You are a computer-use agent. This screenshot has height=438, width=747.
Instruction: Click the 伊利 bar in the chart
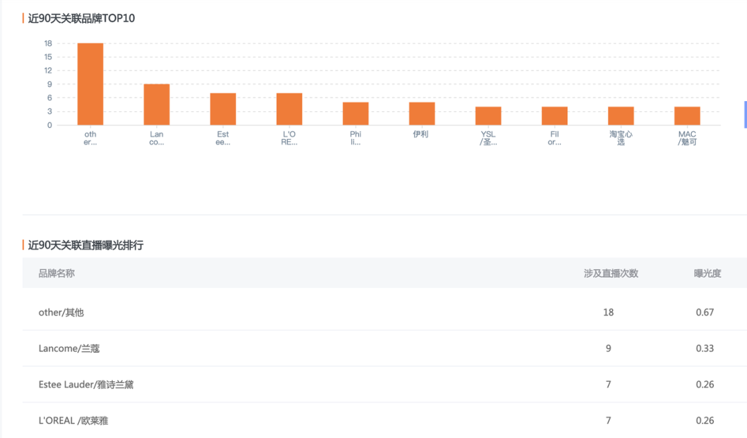point(422,114)
